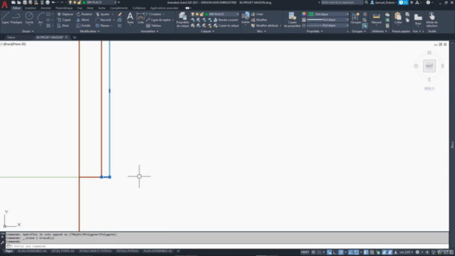The width and height of the screenshot is (455, 256).
Task: Click the Mode de sélection tactile icon
Action: point(432,19)
